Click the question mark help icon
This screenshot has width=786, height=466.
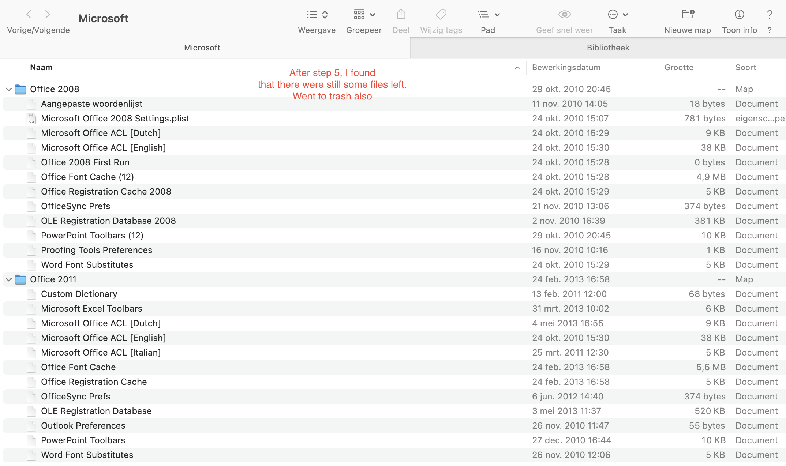pos(770,15)
